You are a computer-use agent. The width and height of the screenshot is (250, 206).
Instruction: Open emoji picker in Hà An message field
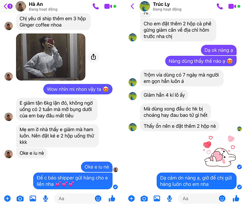tap(98, 199)
